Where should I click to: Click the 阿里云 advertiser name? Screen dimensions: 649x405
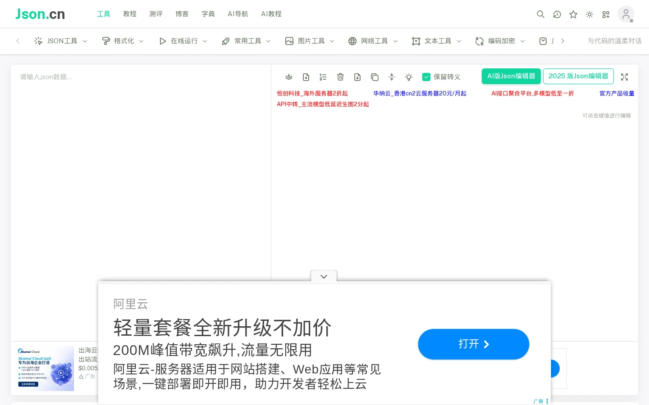(x=131, y=304)
